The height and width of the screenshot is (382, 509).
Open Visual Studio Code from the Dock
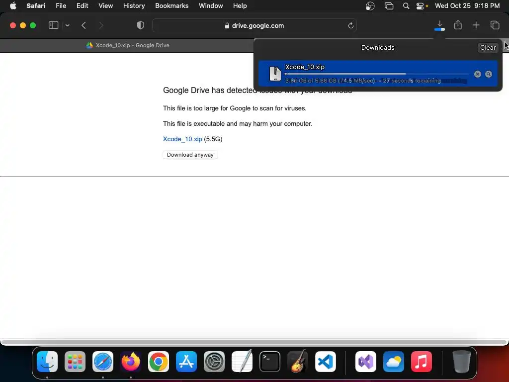tap(325, 362)
